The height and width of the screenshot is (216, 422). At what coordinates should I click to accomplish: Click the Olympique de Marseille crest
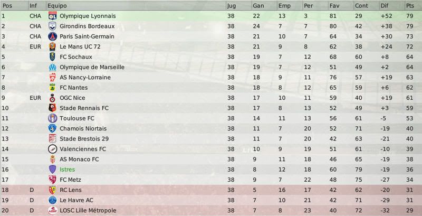point(52,67)
